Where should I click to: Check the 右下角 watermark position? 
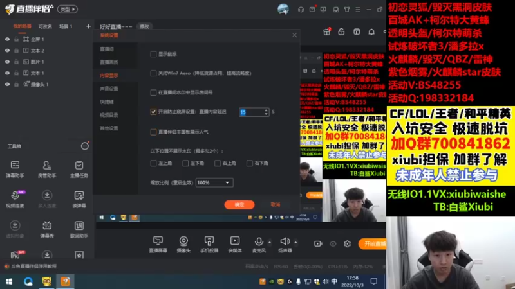[250, 163]
